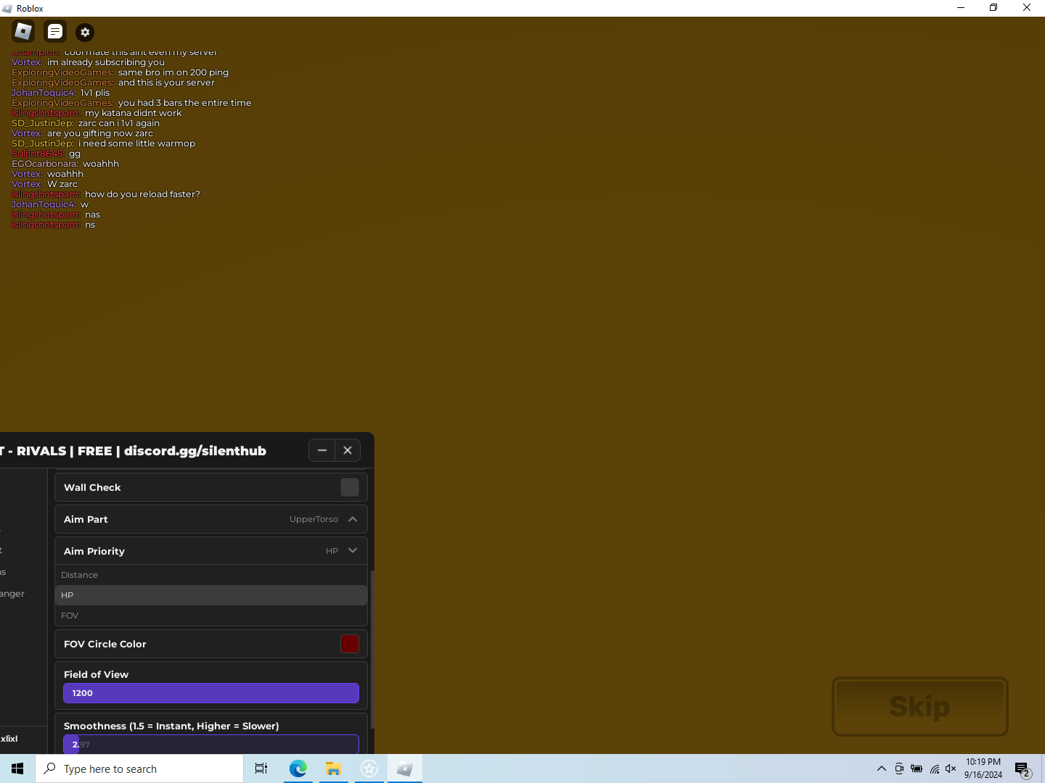
Task: Choose HP in the aim priority list
Action: click(x=211, y=595)
